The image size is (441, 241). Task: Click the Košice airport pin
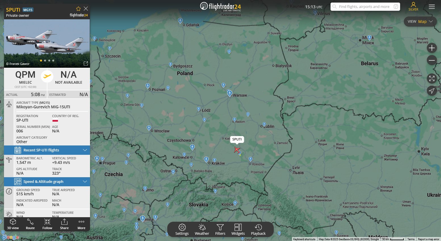[235, 203]
